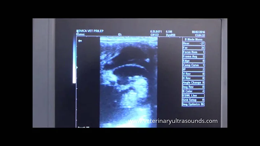Viewport: 260px width, 146px height.
Task: Open the ESWL Line option
Action: 194,95
